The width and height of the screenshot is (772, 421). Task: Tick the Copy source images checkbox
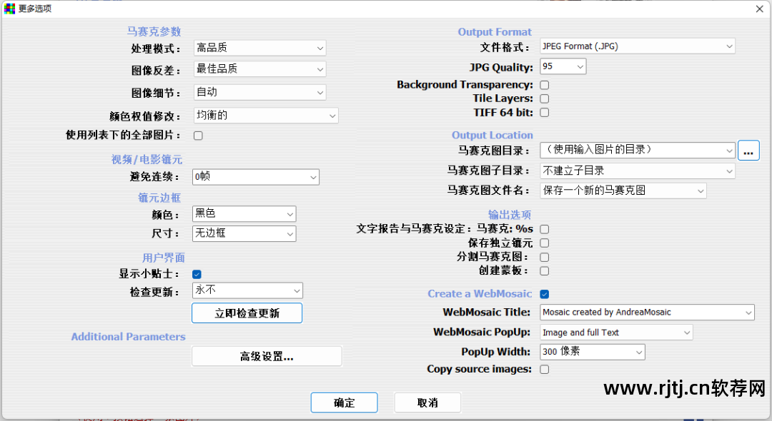pos(545,370)
